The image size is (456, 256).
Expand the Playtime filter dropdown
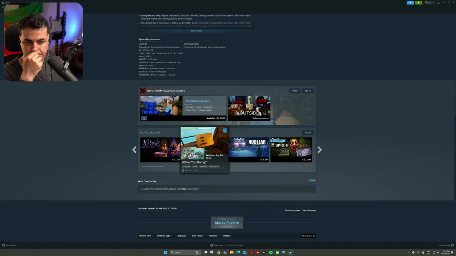pyautogui.click(x=213, y=236)
